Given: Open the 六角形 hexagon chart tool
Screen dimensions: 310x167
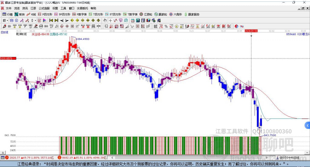Looking at the screenshot, I should pos(176,14).
